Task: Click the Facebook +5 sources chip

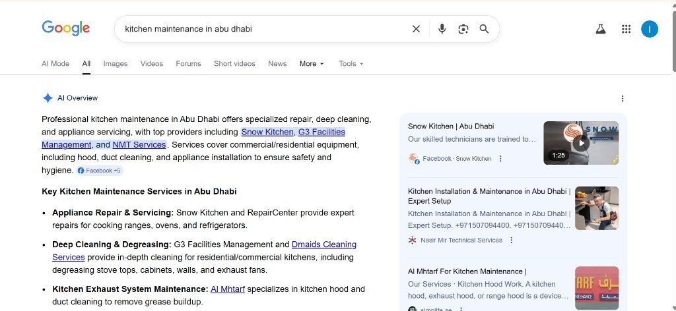Action: (x=100, y=171)
